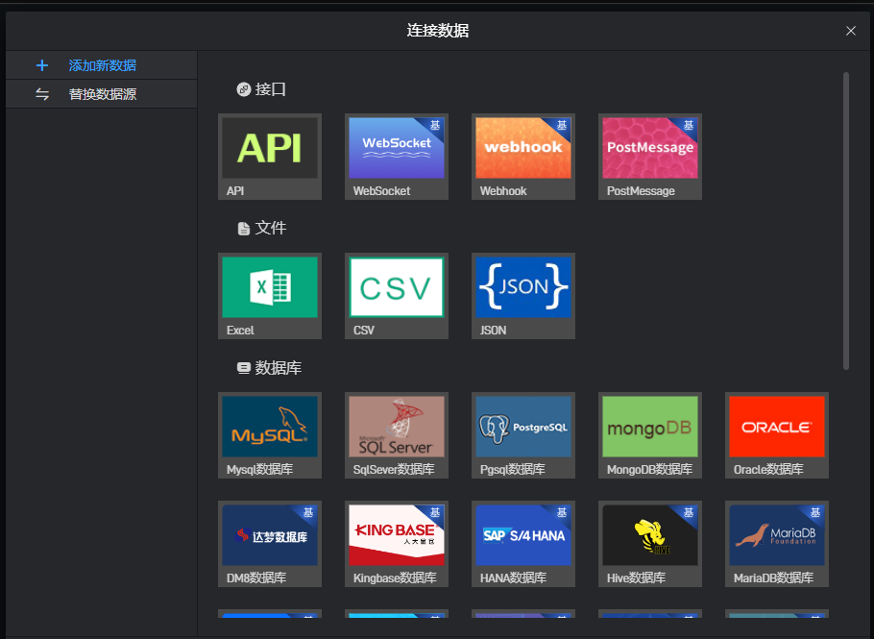This screenshot has height=639, width=874.
Task: Click the database icon beside 数据库
Action: point(244,368)
